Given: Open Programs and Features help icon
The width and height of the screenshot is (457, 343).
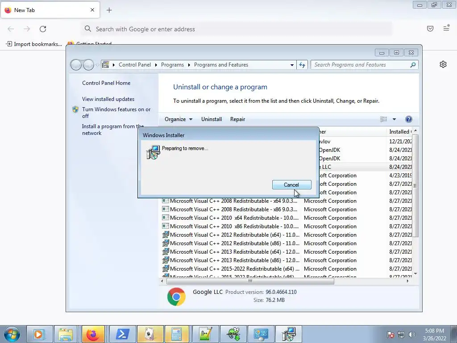Looking at the screenshot, I should 409,119.
